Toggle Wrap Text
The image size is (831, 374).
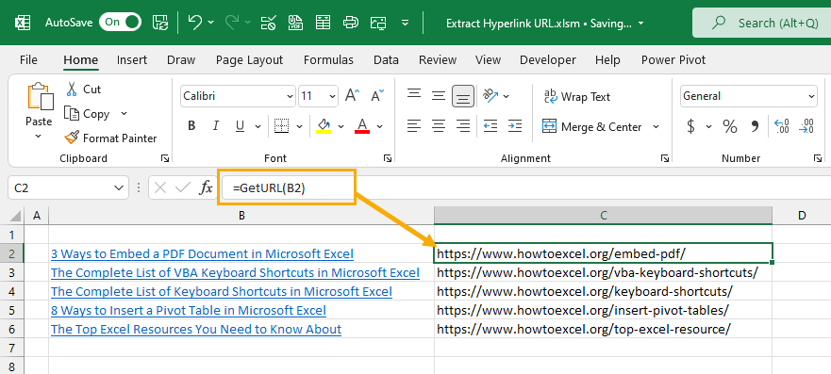pyautogui.click(x=577, y=96)
